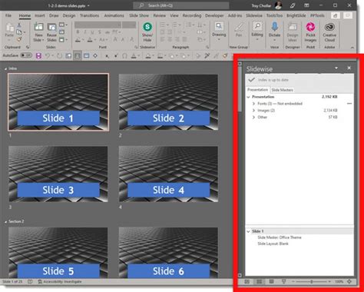
Task: Open Pickit Images add-in
Action: 310,32
